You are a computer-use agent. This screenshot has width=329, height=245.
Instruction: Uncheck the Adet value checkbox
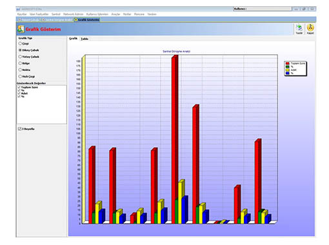click(x=19, y=93)
